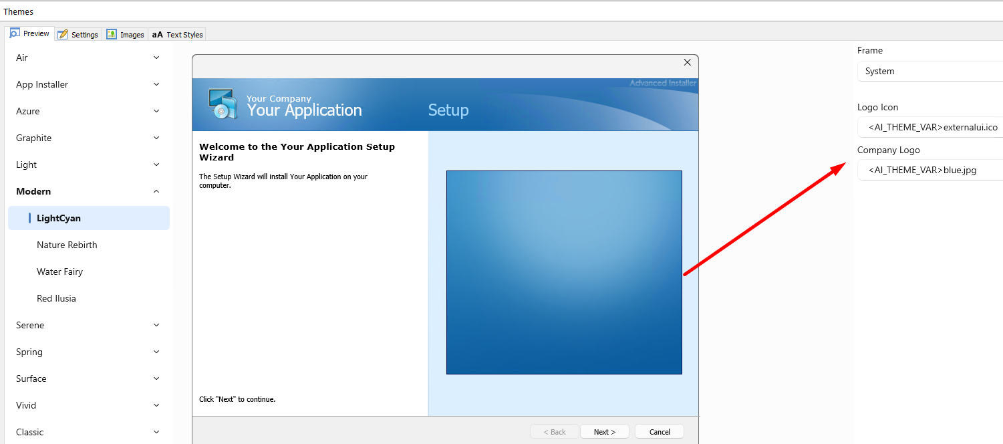Close the setup wizard preview dialog
This screenshot has height=444, width=1003.
(687, 62)
